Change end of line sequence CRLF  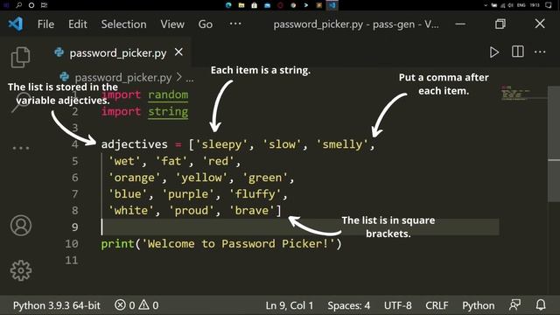437,305
